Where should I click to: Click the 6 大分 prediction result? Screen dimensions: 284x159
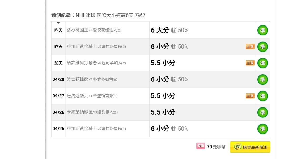[160, 30]
